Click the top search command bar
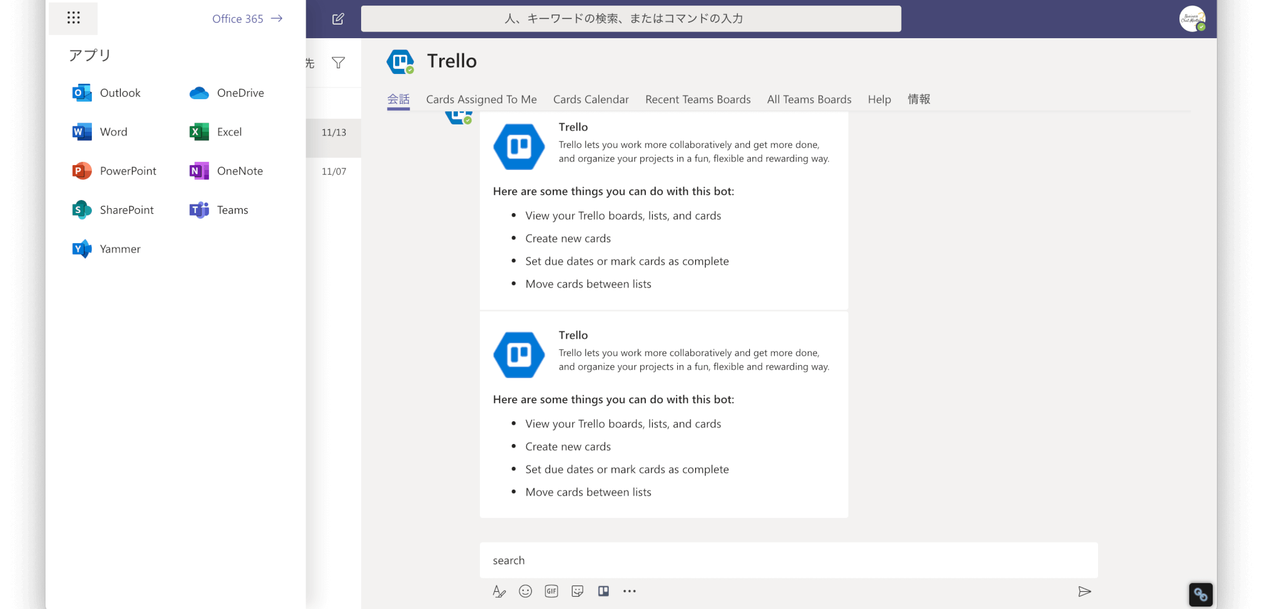Screen dimensions: 1262x609 click(x=630, y=18)
